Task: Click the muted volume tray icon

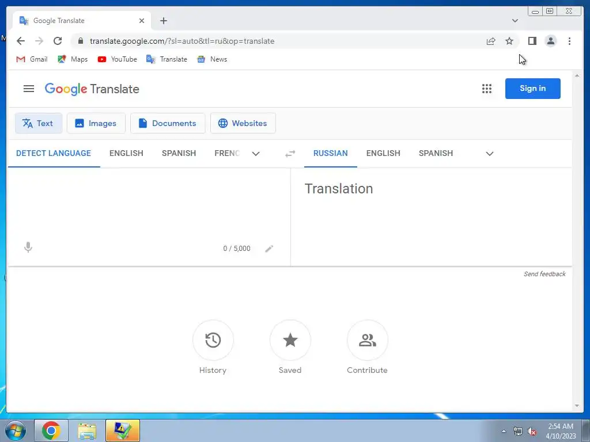Action: (532, 432)
